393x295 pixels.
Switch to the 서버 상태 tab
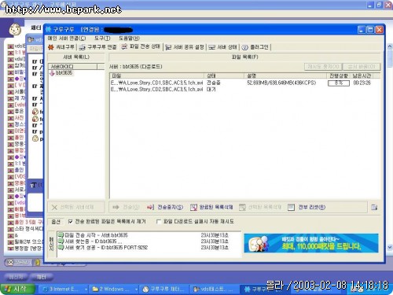222,47
